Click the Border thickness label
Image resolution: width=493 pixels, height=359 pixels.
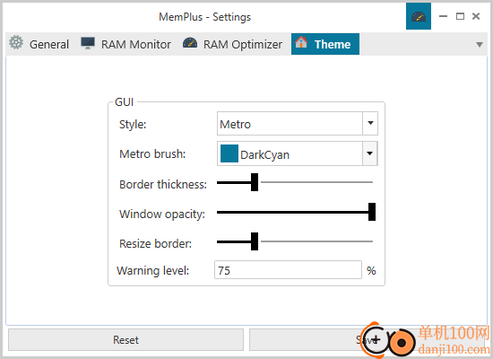point(163,184)
